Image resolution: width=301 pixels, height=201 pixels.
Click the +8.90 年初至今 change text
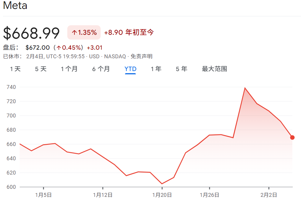pos(129,32)
